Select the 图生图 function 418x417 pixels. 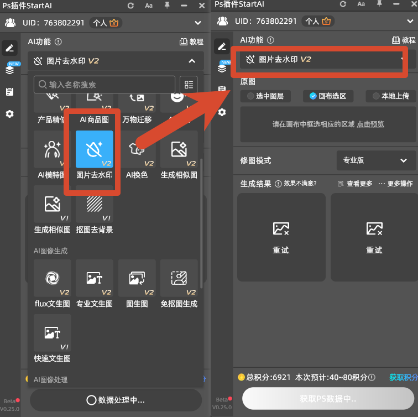[x=137, y=284]
